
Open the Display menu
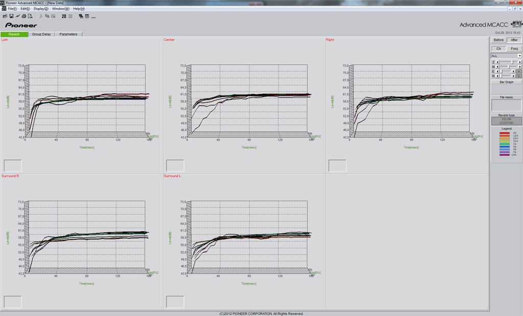pos(41,9)
